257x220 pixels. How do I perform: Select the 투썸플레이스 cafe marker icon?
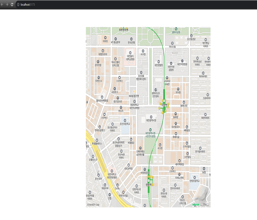click(x=97, y=140)
